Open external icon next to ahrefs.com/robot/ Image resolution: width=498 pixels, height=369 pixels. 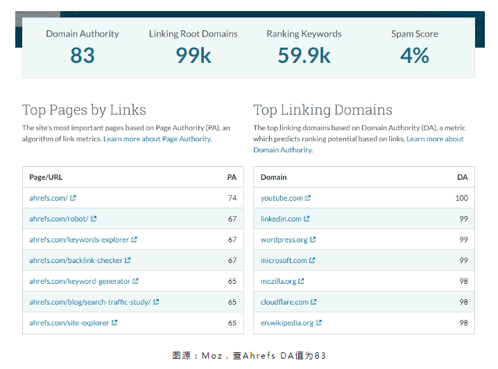click(x=94, y=219)
